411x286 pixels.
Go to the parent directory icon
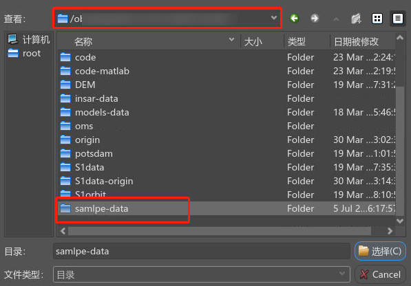tap(336, 19)
